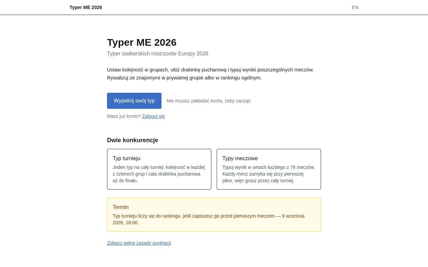Click the yellow Termin notice box
Image resolution: width=428 pixels, height=267 pixels.
pos(214,215)
